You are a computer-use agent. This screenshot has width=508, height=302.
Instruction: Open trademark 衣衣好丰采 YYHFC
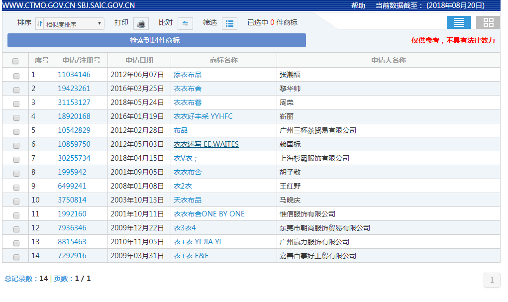click(203, 116)
